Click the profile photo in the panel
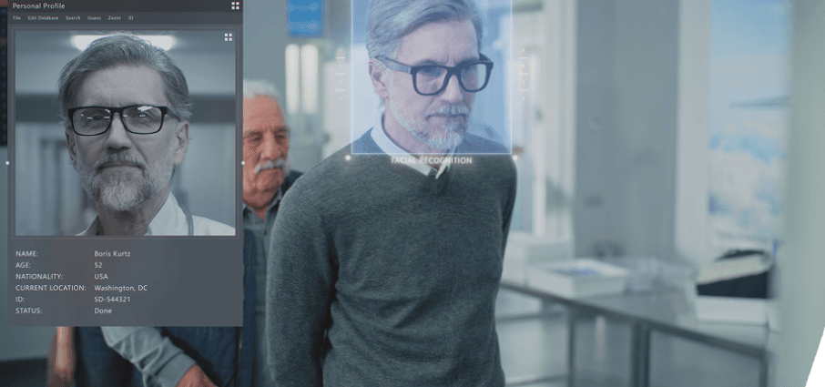This screenshot has height=387, width=825. (125, 132)
